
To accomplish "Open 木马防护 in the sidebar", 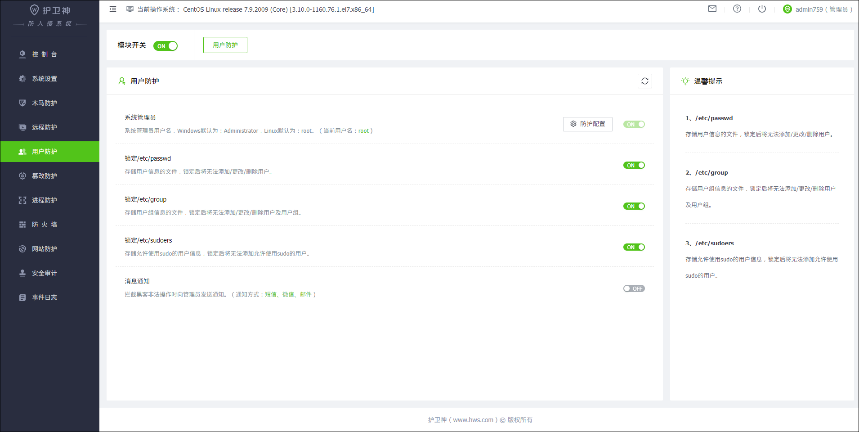I will pos(50,103).
